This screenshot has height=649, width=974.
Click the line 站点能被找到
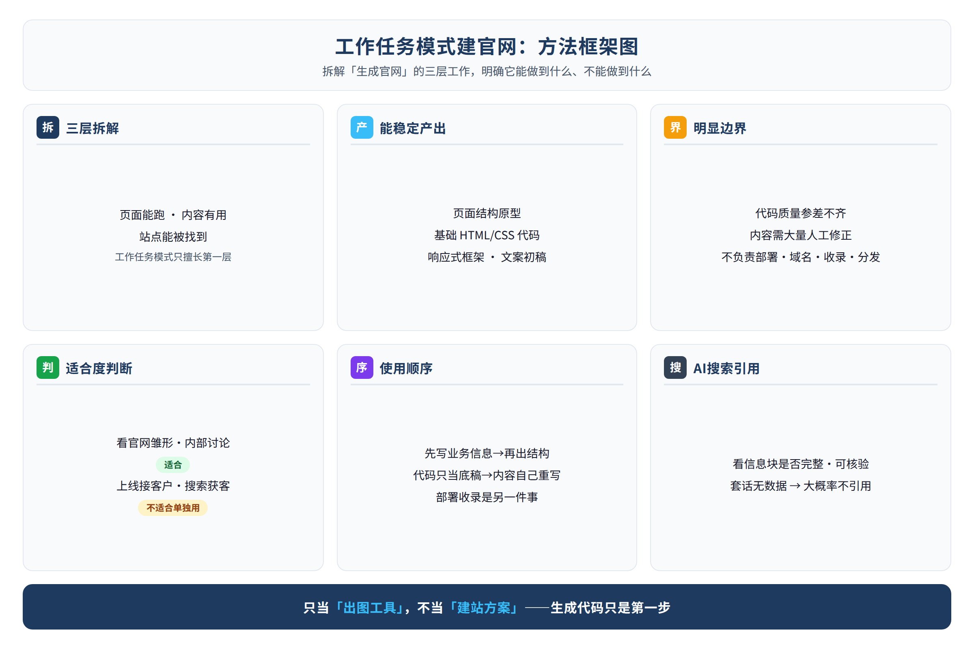(173, 237)
